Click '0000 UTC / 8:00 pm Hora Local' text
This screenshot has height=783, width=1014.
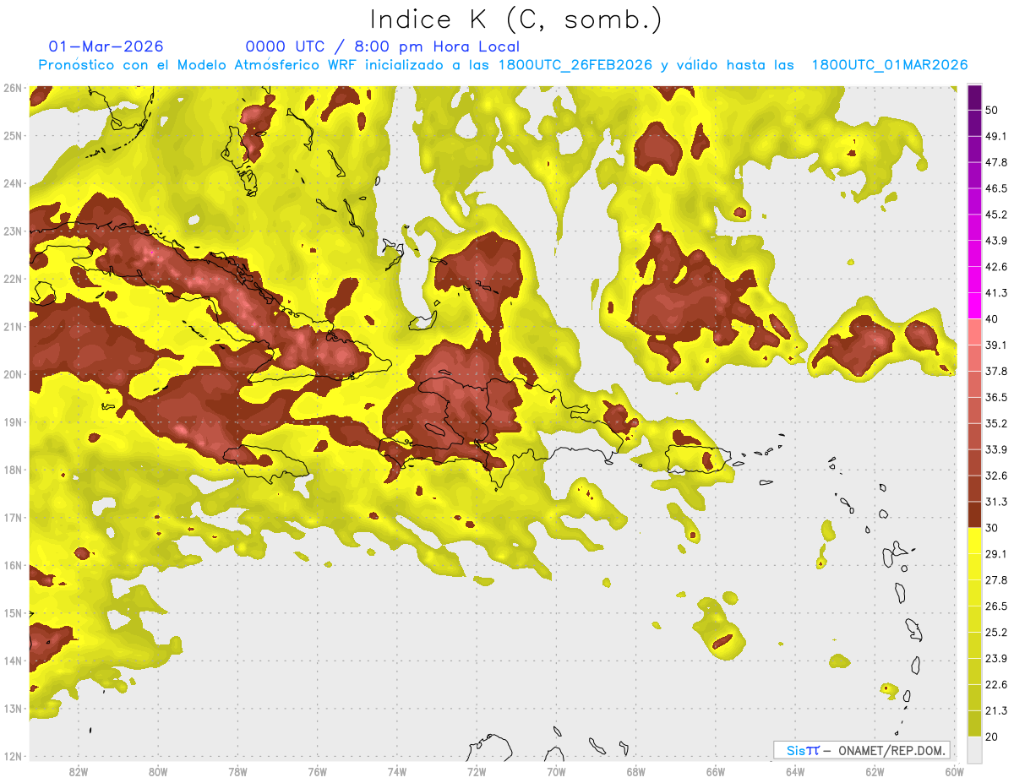pos(382,46)
